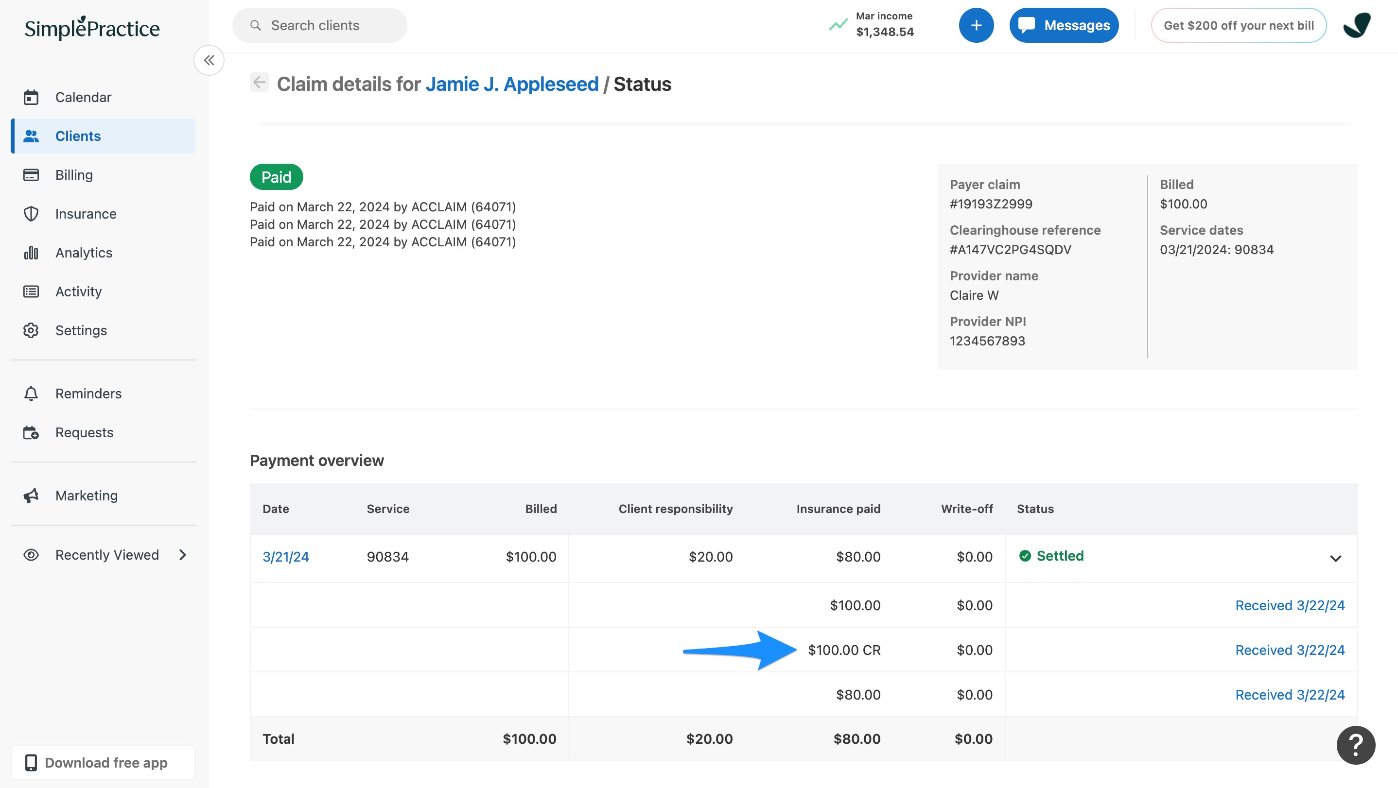Collapse the 3/21/24 Settled row chevron
This screenshot has width=1398, height=788.
(x=1336, y=558)
